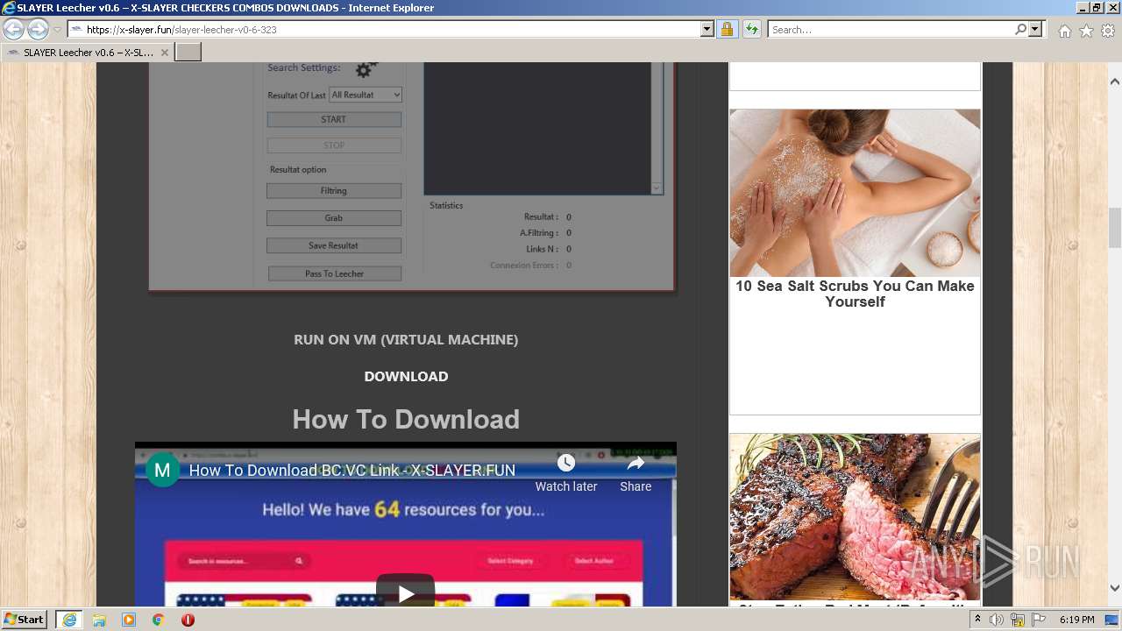Select the SLAYER Leecher v0.6 tab
Image resolution: width=1122 pixels, height=631 pixels.
coord(87,53)
